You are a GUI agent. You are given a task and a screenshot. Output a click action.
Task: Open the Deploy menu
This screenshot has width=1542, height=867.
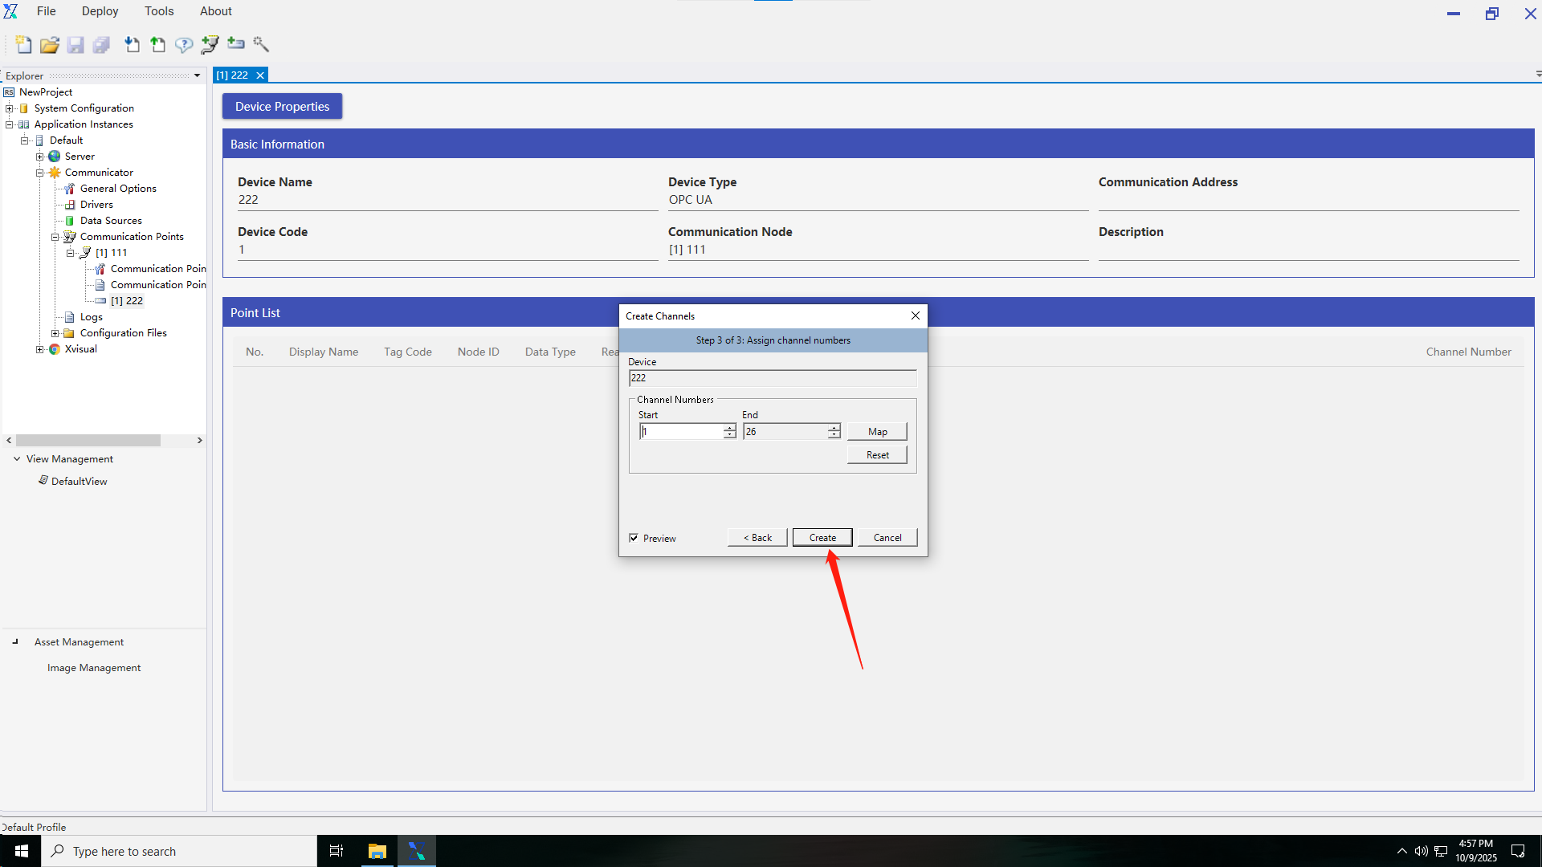100,11
